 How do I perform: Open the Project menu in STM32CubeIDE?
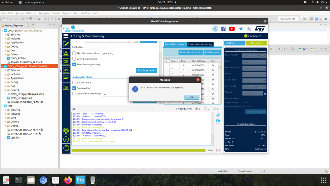66,13
